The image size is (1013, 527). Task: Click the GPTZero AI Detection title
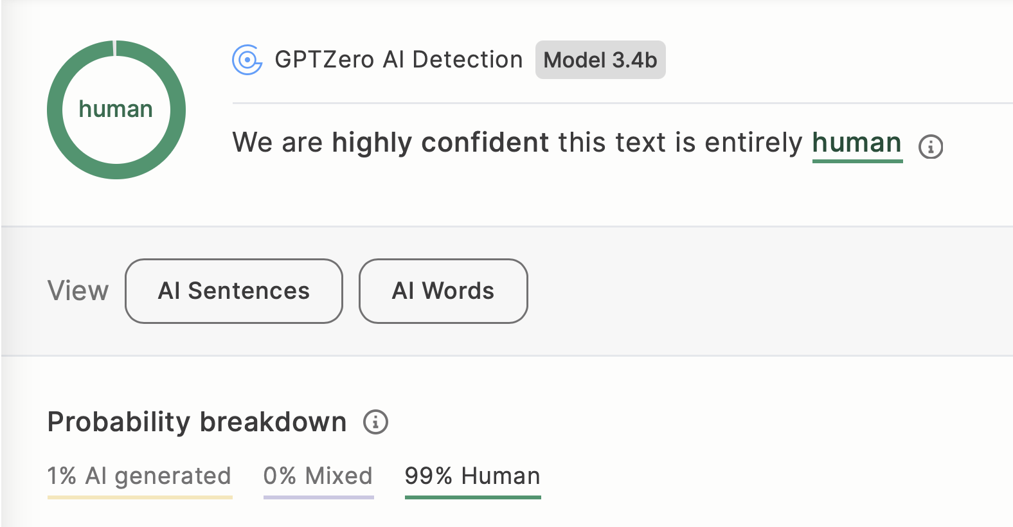[399, 60]
